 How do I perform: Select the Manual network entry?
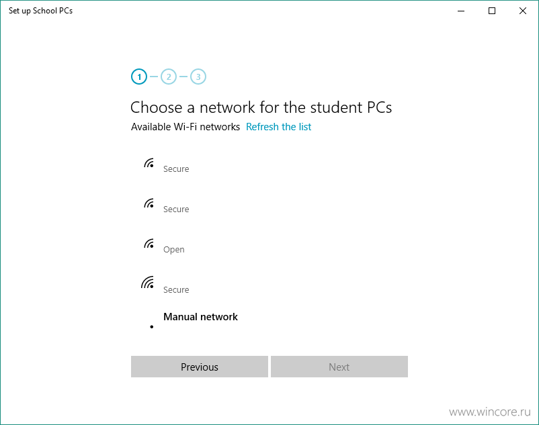(200, 316)
